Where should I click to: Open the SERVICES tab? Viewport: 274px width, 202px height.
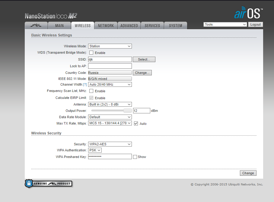152,26
